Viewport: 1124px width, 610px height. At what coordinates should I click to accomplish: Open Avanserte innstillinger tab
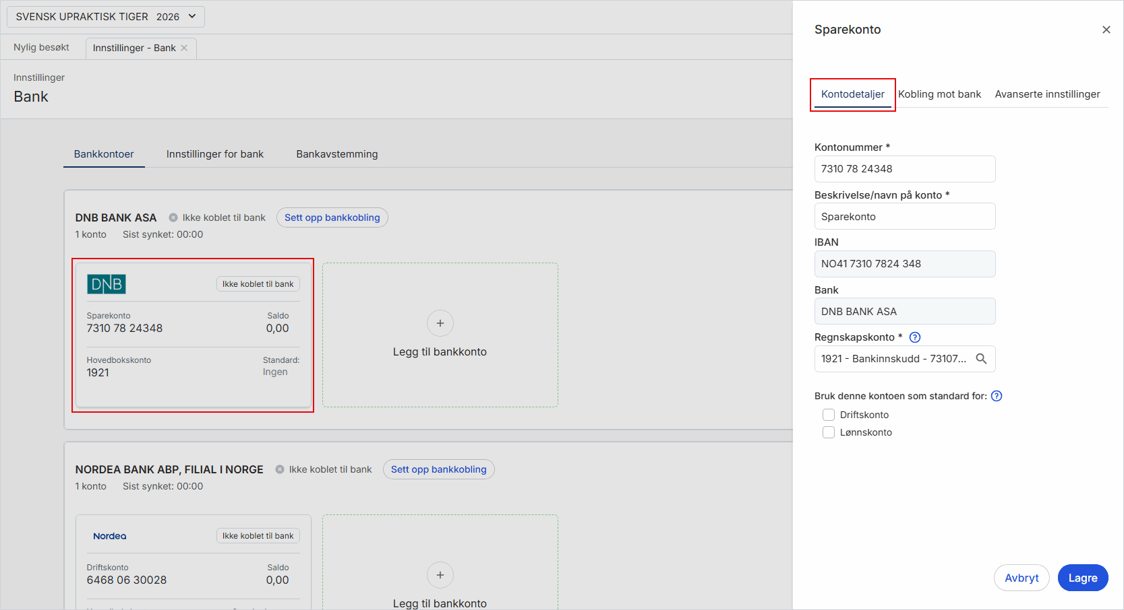[1047, 94]
